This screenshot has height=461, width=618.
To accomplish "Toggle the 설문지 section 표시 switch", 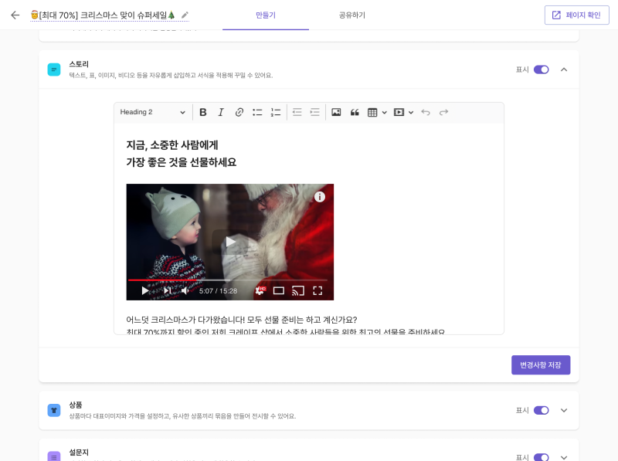I will pyautogui.click(x=542, y=457).
